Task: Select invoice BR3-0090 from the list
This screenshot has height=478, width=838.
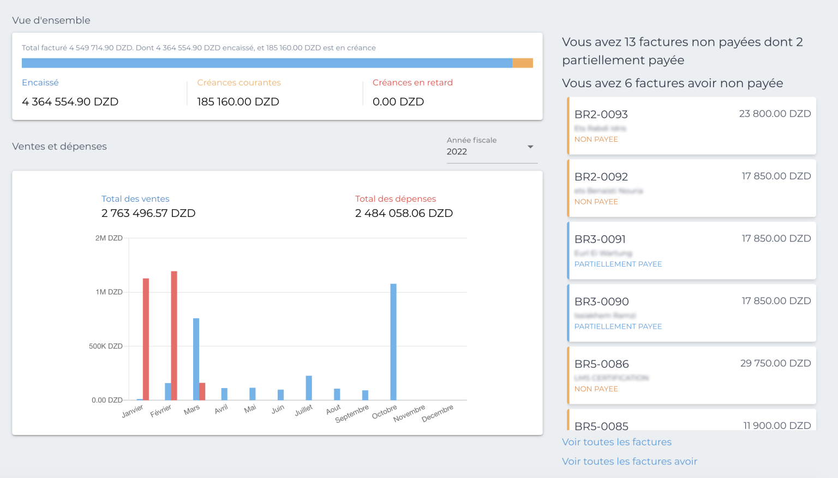Action: (x=691, y=312)
